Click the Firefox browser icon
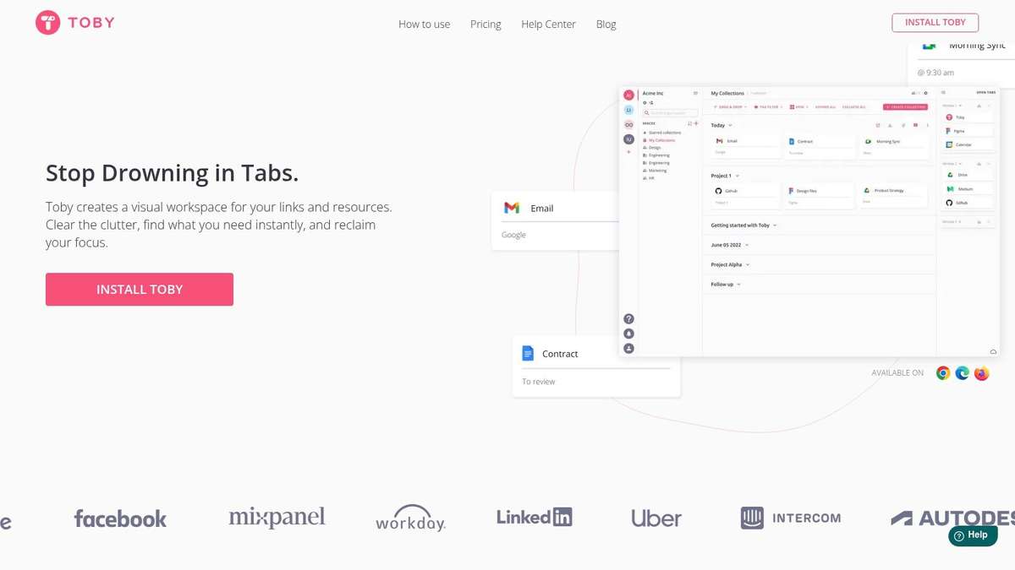Viewport: 1015px width, 570px height. pyautogui.click(x=981, y=373)
